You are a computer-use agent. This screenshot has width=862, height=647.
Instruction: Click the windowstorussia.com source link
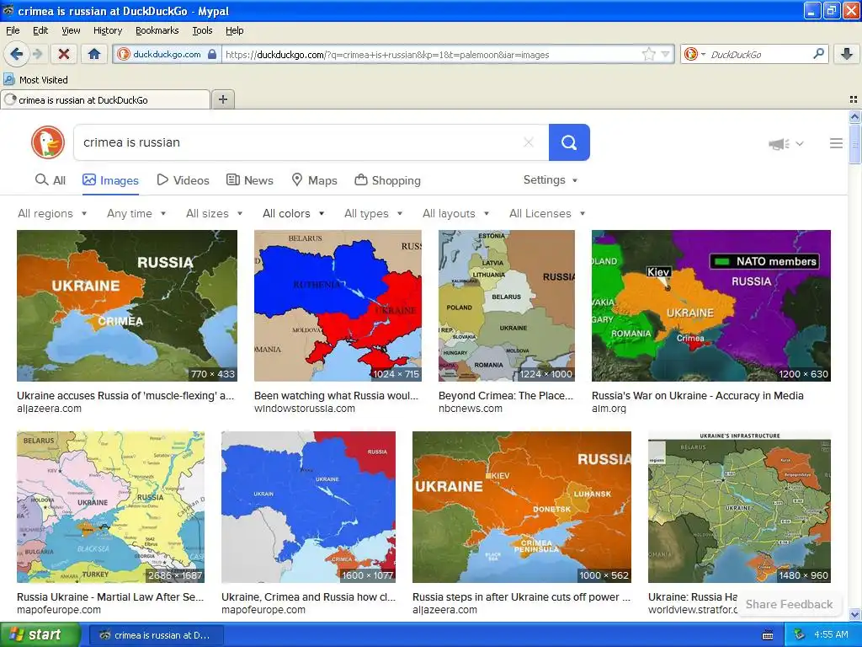[x=305, y=409]
